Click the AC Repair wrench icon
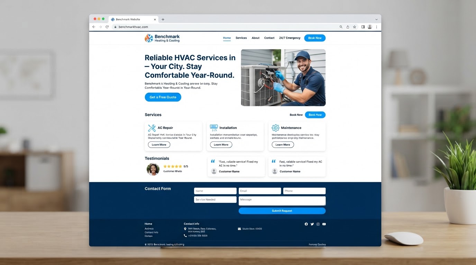Viewport: 476px width, 265px height. [152, 128]
